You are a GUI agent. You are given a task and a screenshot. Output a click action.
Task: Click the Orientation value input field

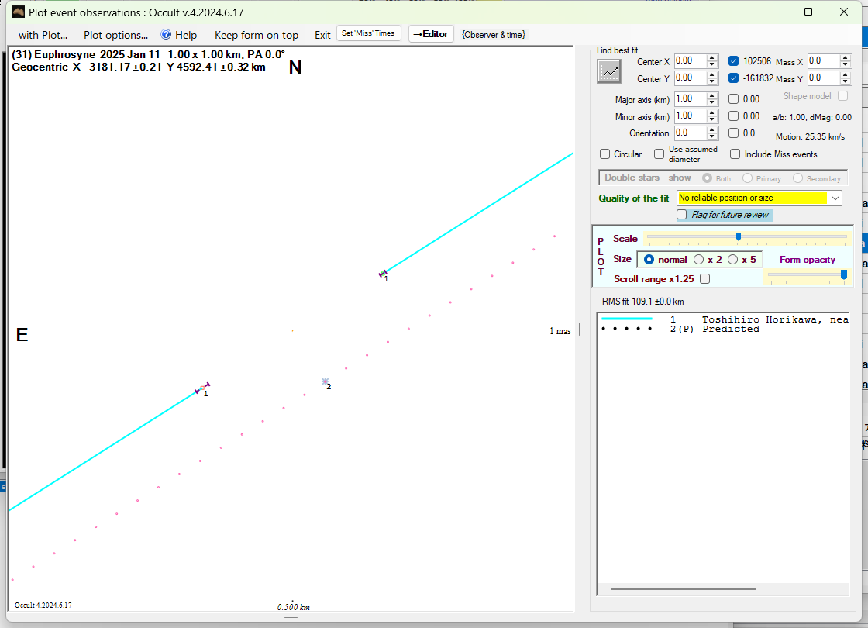point(689,133)
